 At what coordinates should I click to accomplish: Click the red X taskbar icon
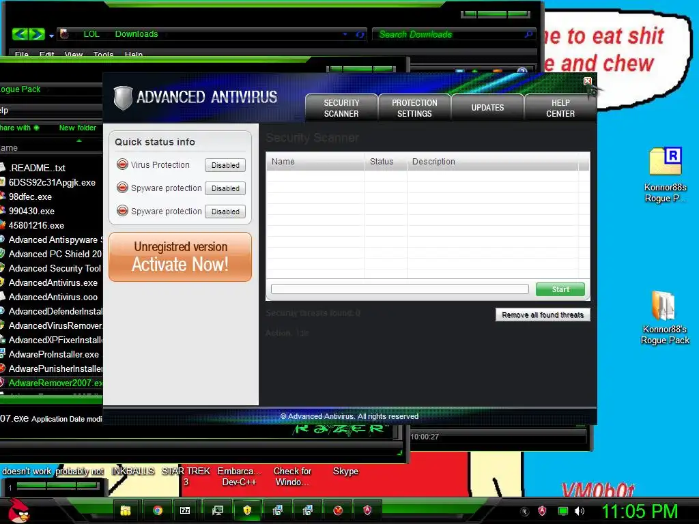click(338, 510)
